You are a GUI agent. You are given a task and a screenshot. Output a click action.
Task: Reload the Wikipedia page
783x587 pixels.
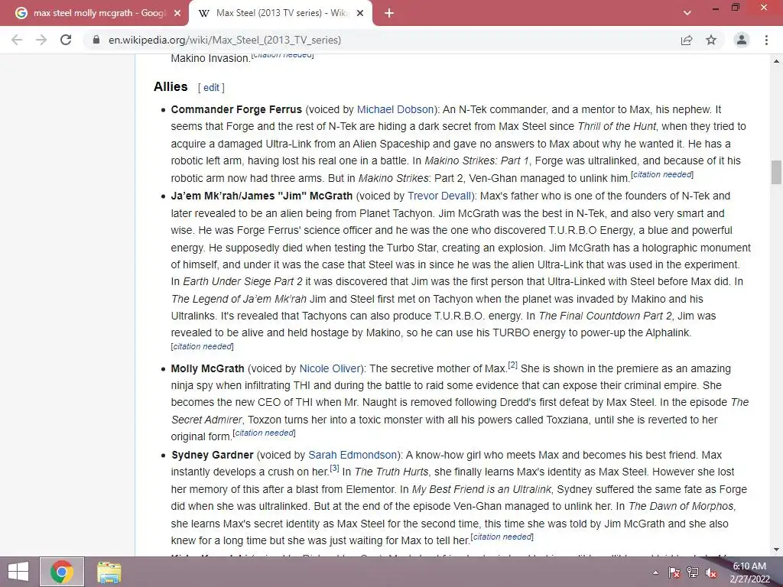66,40
